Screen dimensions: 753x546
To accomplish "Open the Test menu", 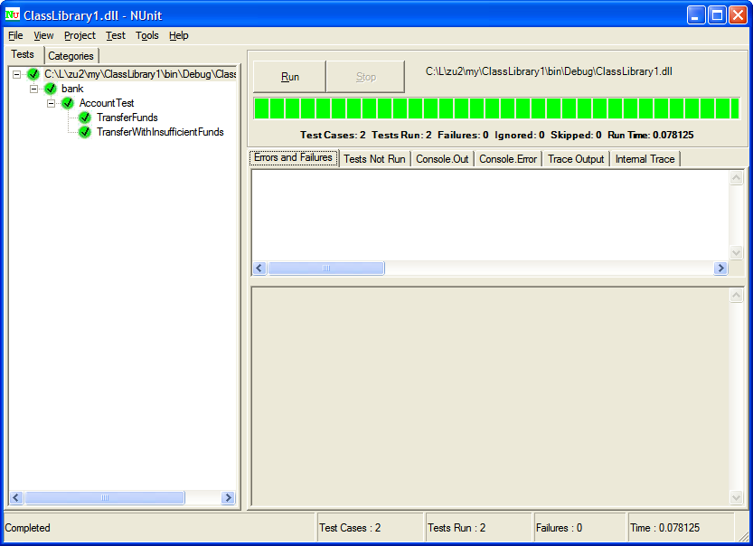I will click(x=116, y=35).
